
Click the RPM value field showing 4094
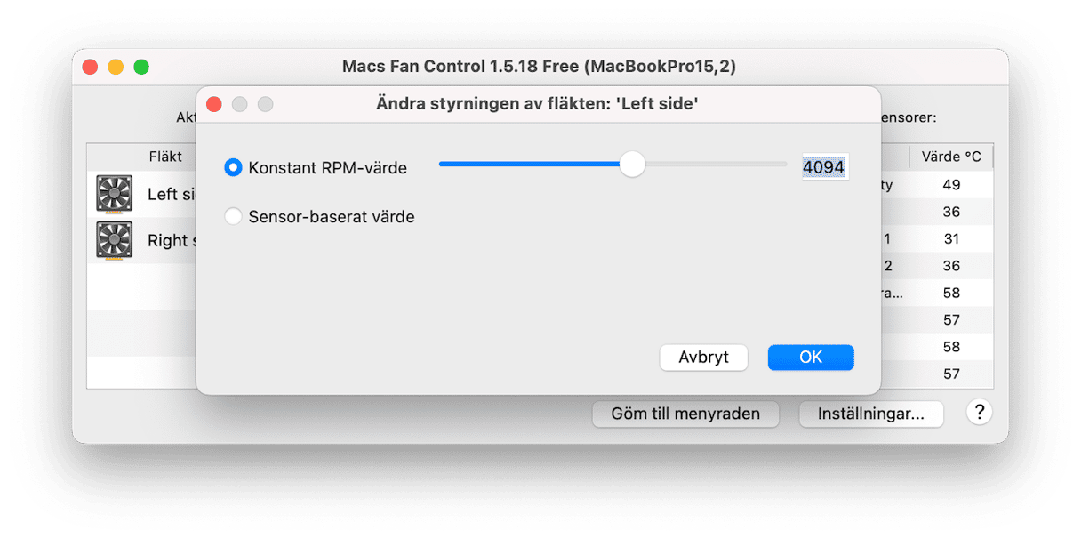click(823, 166)
